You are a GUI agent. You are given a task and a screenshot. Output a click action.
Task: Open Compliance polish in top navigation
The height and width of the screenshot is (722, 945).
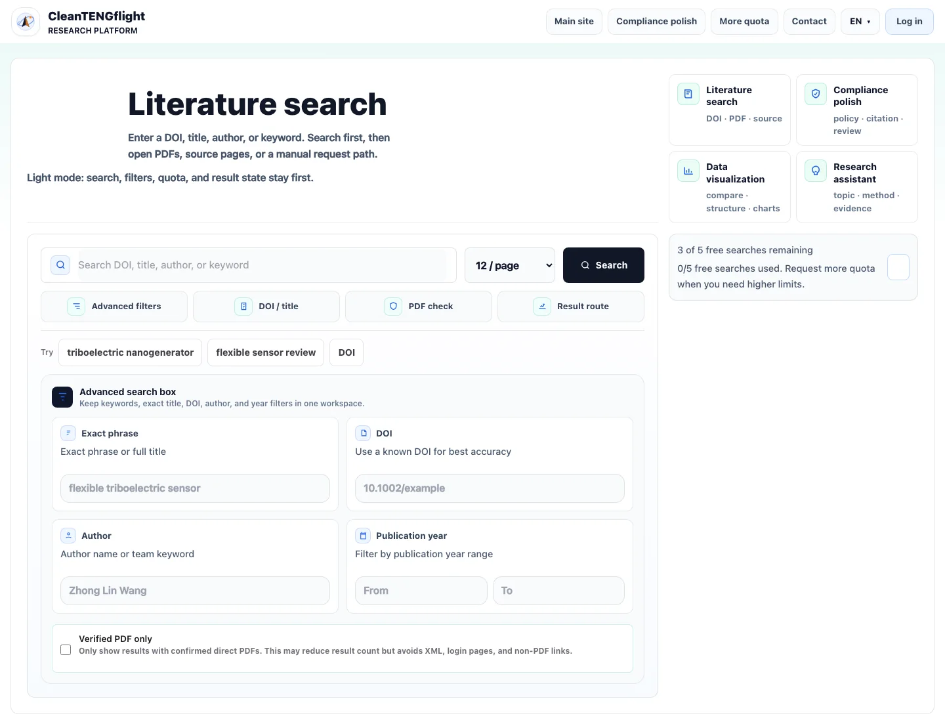point(656,22)
